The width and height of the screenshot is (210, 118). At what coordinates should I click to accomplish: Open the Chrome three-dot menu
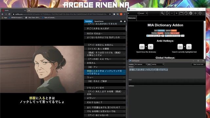click(124, 14)
